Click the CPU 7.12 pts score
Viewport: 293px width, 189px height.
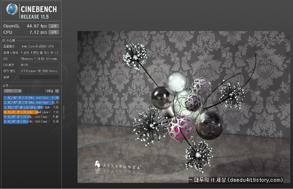(x=38, y=32)
